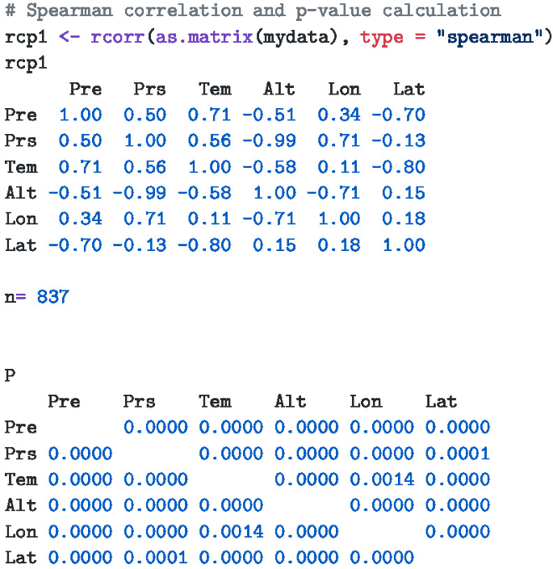Click 0.0001 in the Prs row of P table

[x=458, y=454]
